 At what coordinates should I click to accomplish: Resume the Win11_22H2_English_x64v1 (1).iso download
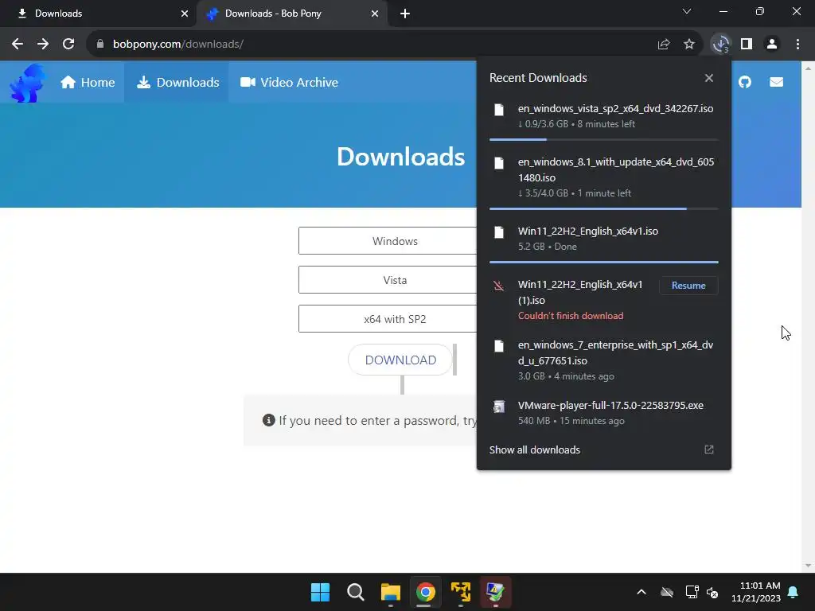pos(688,286)
